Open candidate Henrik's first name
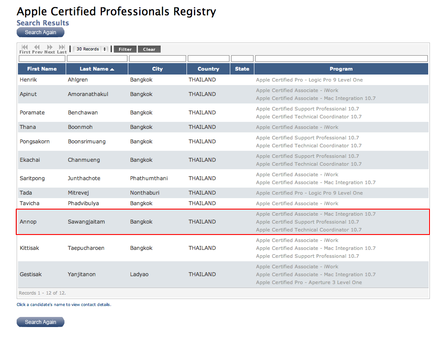Viewport: 447px width, 345px height. coord(28,80)
